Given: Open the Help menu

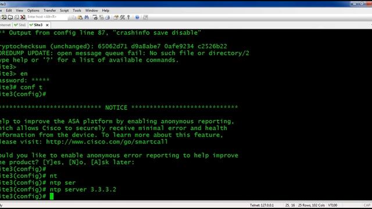Looking at the screenshot, I should 106,10.
